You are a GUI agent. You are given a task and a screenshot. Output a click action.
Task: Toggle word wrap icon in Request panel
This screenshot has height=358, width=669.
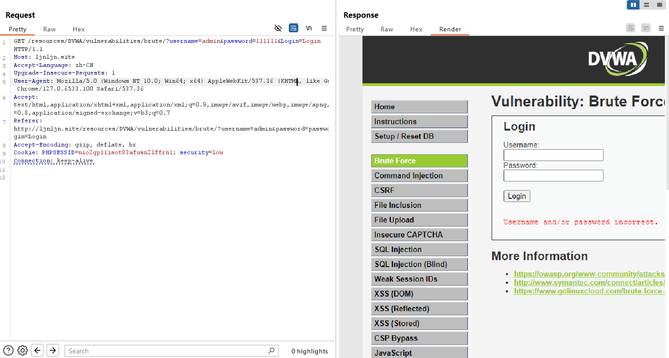[x=293, y=28]
